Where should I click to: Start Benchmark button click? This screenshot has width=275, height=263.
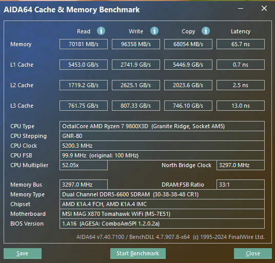point(138,253)
